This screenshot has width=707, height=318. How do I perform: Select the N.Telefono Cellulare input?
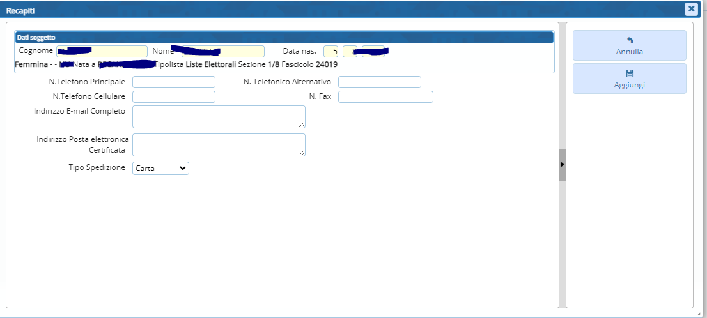coord(173,96)
